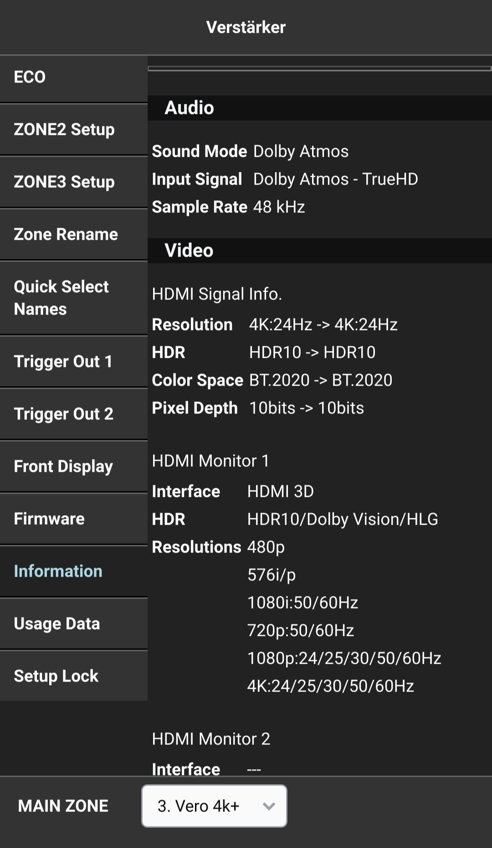This screenshot has width=492, height=848.
Task: Open Front Display settings
Action: 73,467
